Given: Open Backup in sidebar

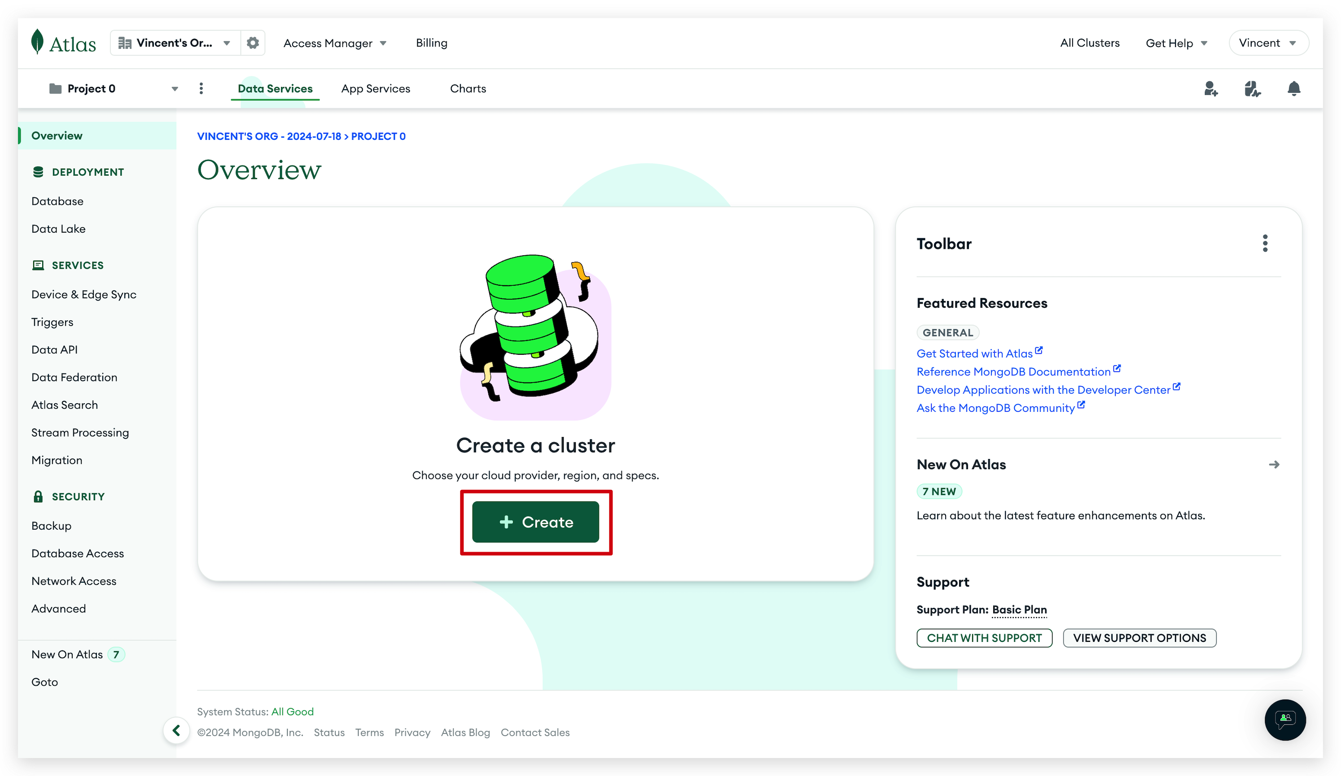Looking at the screenshot, I should pos(51,526).
